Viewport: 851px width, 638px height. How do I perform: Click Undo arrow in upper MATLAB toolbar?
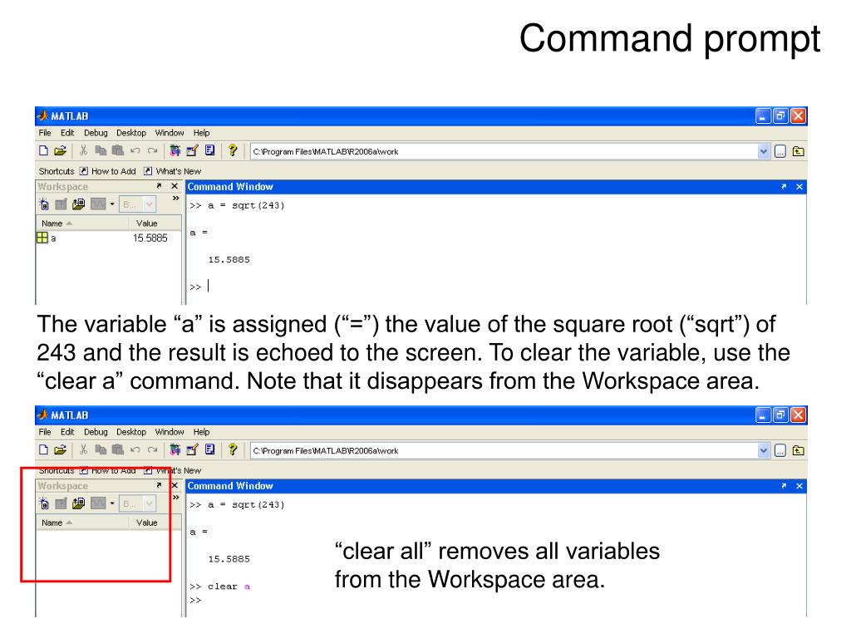(135, 151)
